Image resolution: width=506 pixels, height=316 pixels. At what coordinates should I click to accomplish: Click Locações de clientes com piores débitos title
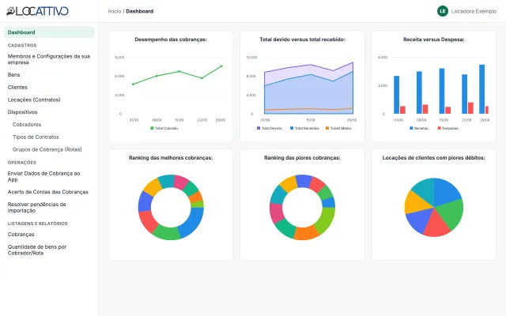434,158
